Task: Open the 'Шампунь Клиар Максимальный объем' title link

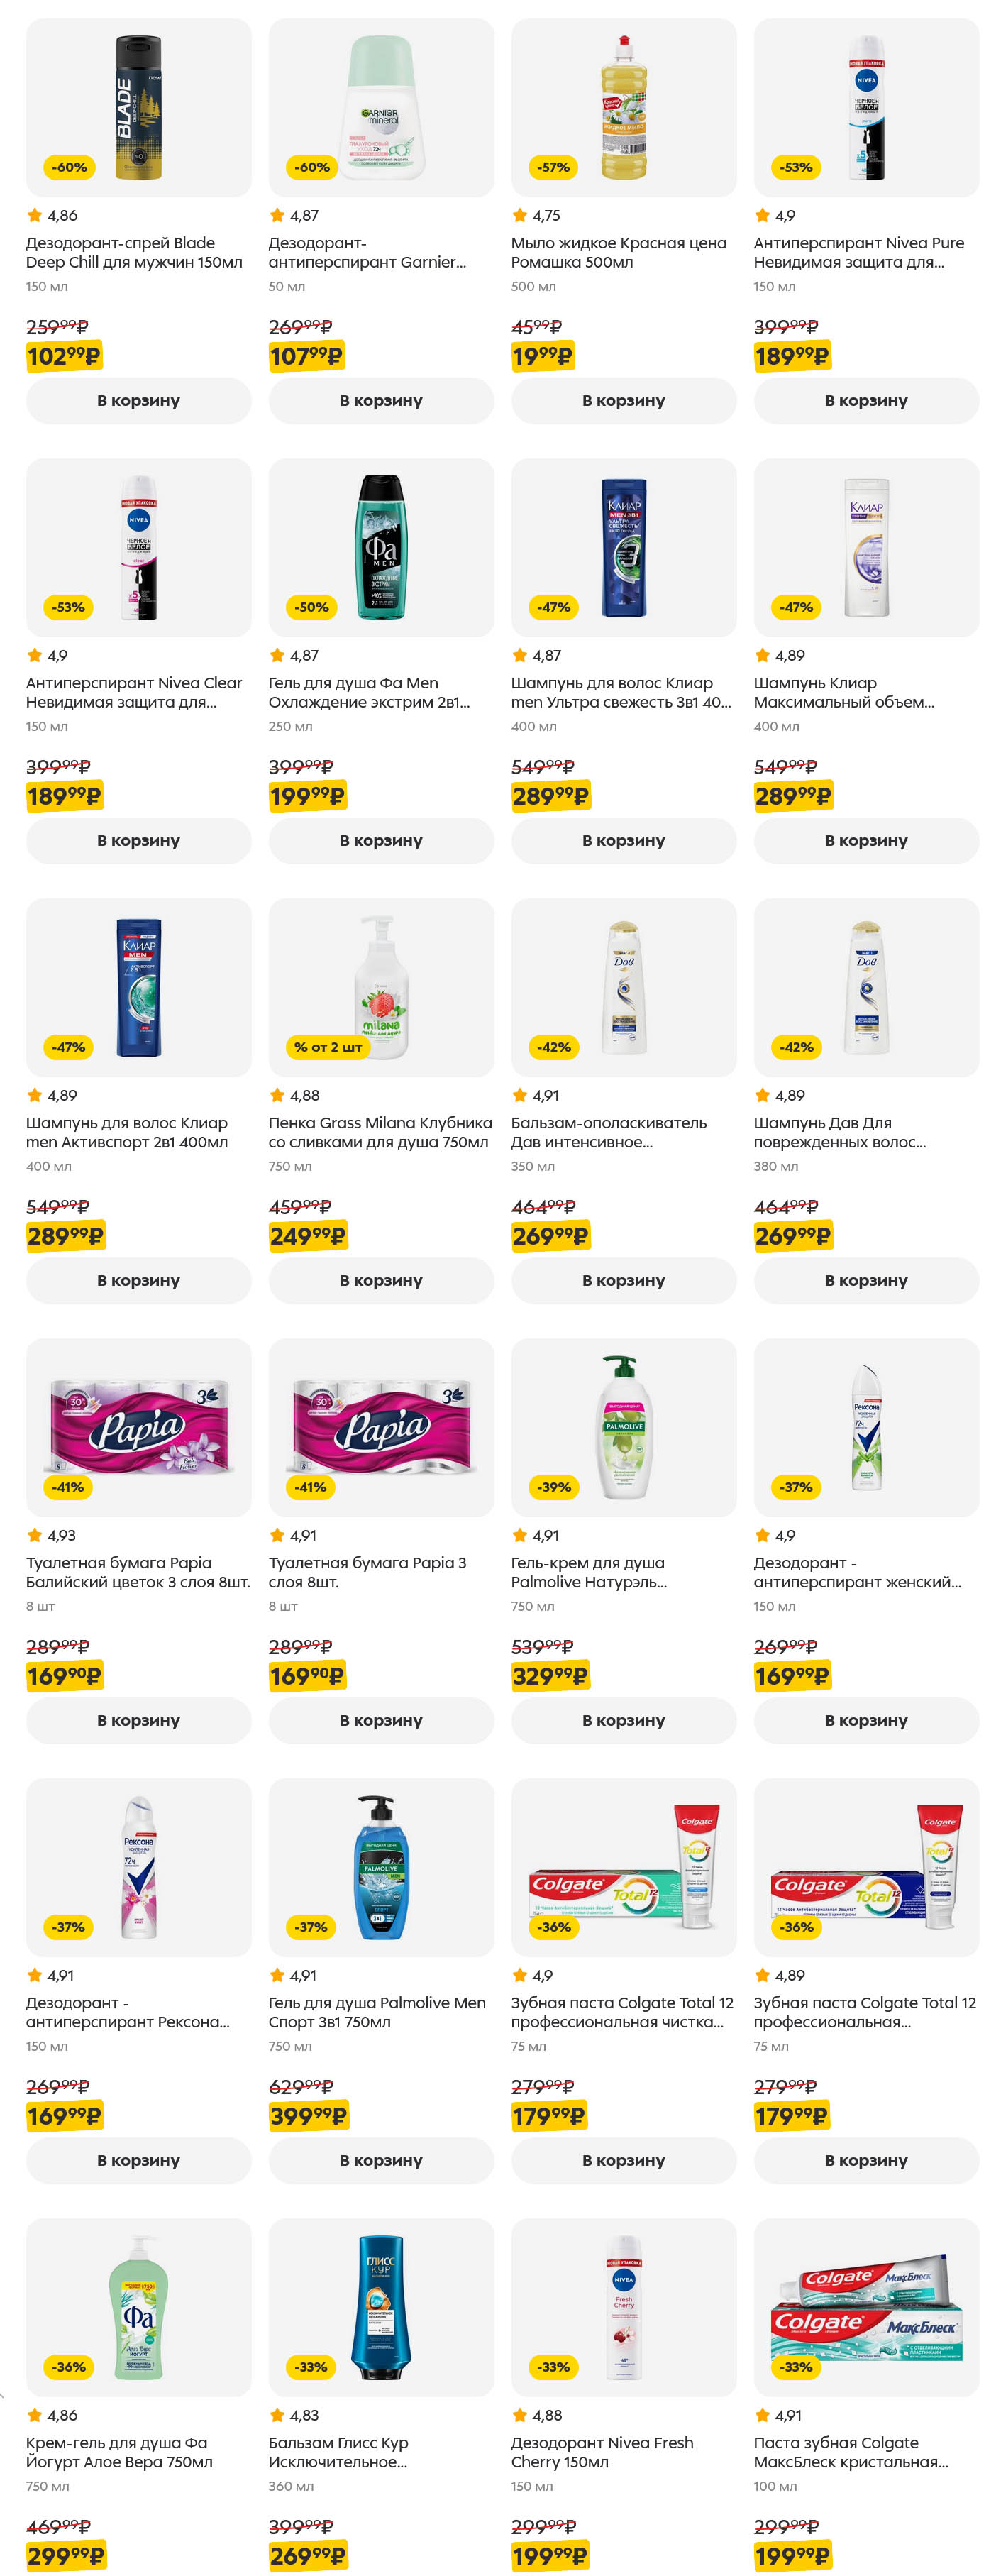Action: [843, 692]
